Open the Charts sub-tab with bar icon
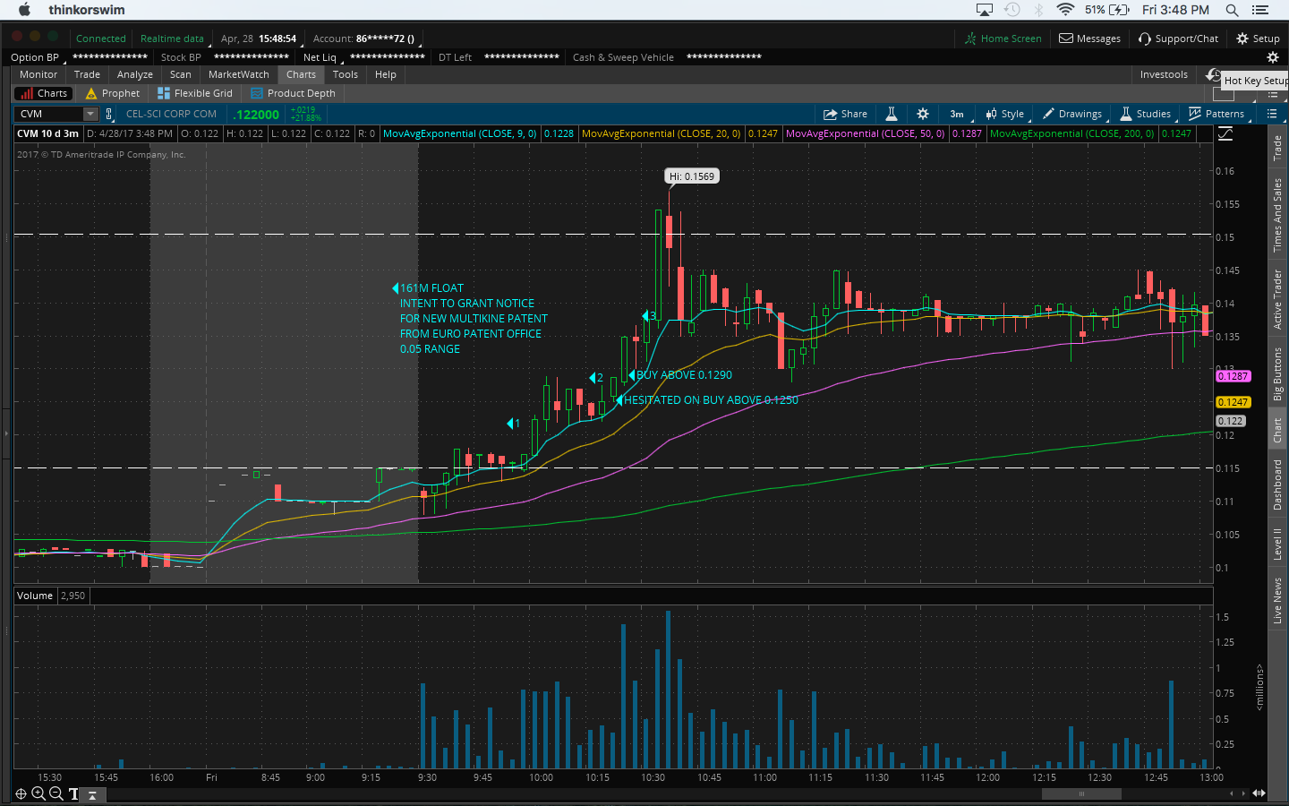Viewport: 1289px width, 806px height. pos(43,93)
